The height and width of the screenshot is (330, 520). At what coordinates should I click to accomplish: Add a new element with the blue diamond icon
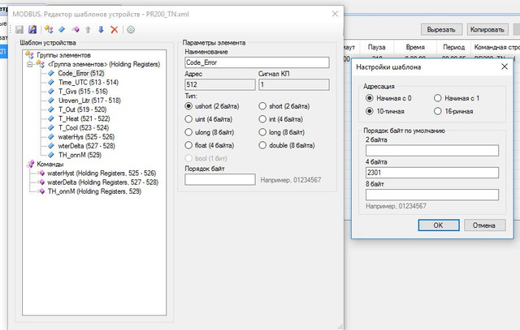pos(62,30)
